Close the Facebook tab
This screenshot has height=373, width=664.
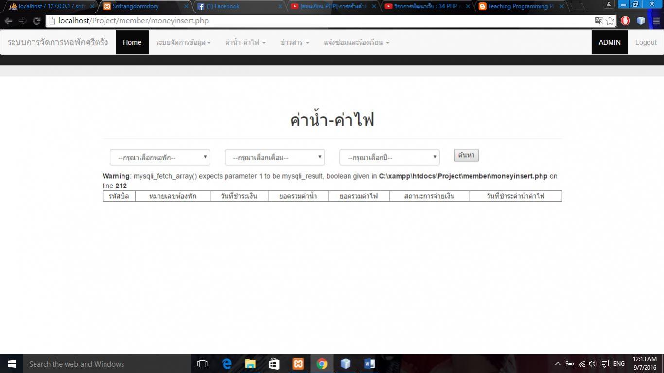tap(280, 6)
